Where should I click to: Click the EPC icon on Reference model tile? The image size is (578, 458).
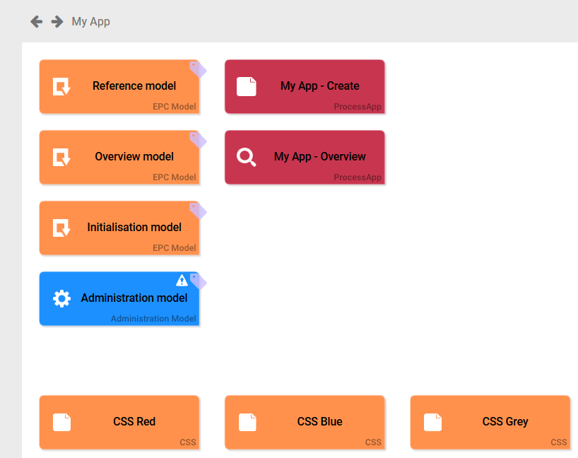tap(61, 86)
